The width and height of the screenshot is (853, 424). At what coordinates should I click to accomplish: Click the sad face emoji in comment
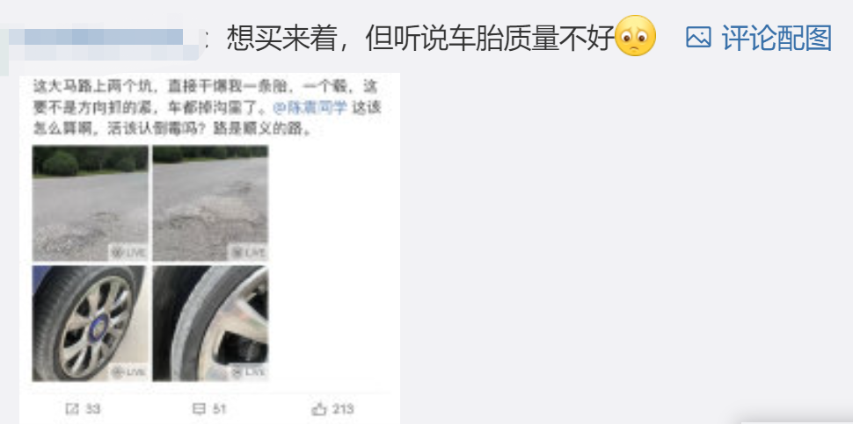(636, 36)
